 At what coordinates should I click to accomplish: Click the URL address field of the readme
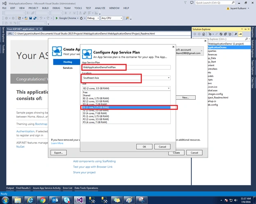[x=102, y=34]
